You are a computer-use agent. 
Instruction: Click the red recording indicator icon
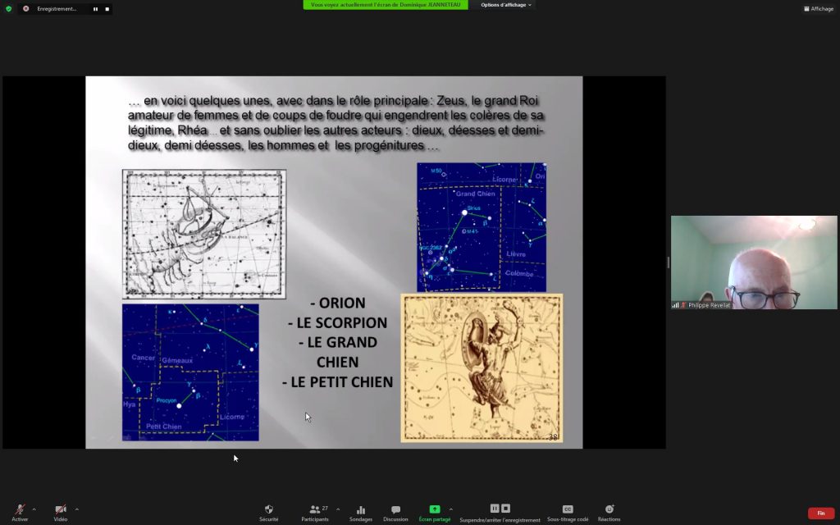[25, 8]
